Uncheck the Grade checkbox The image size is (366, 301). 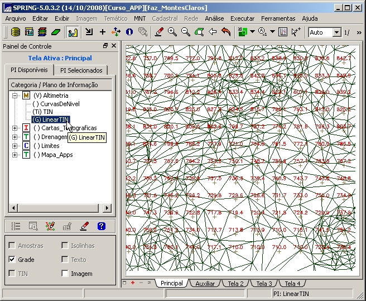point(12,260)
